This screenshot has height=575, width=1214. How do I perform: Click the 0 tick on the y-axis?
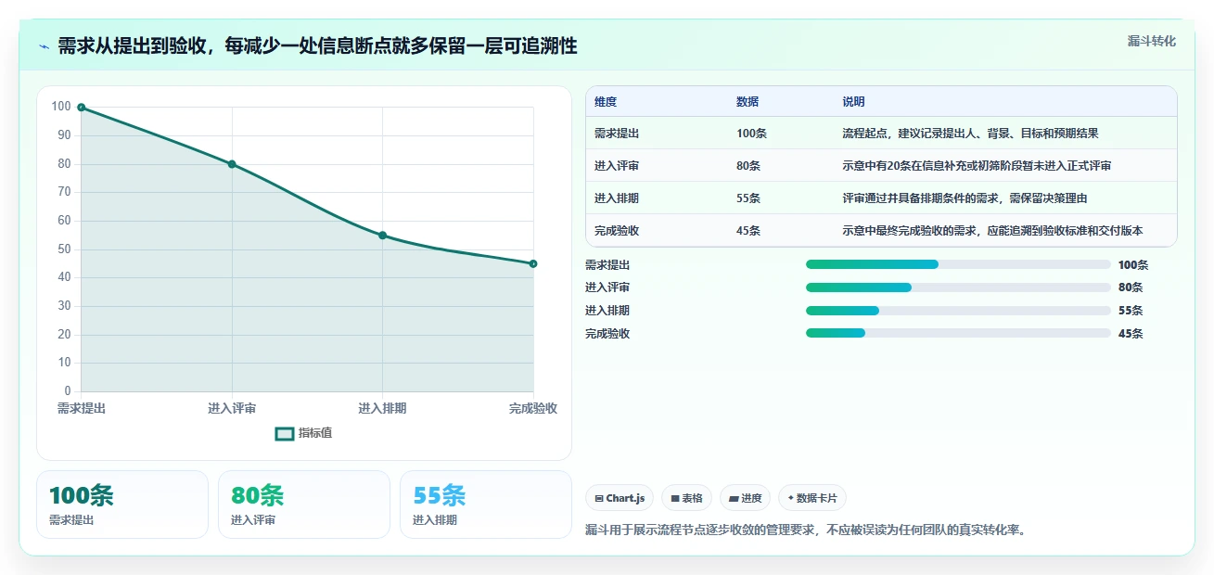pyautogui.click(x=68, y=391)
